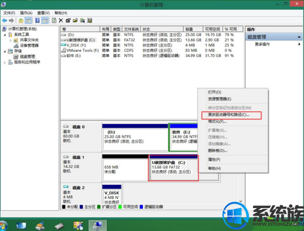Screen dimensions: 304x231
Task: Click the Back arrow toolbar icon
Action: click(x=4, y=20)
